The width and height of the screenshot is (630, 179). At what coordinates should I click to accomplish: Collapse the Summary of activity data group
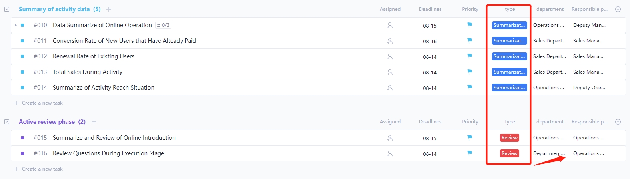(7, 9)
